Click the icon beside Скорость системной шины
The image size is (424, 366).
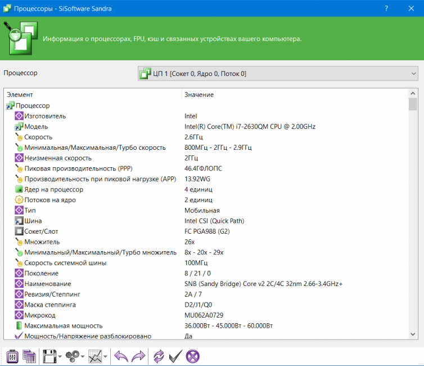19,263
